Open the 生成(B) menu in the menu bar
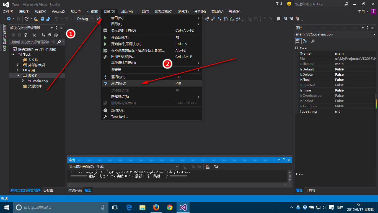The height and width of the screenshot is (213, 378). 92,11
